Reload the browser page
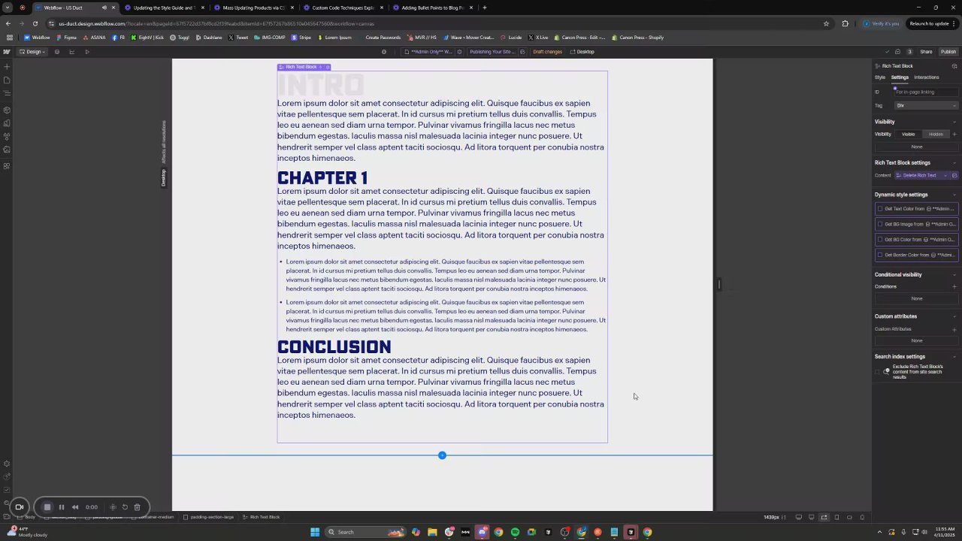Screen dimensions: 962x541 [35, 23]
